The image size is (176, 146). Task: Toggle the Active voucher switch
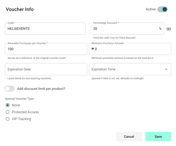tap(163, 9)
